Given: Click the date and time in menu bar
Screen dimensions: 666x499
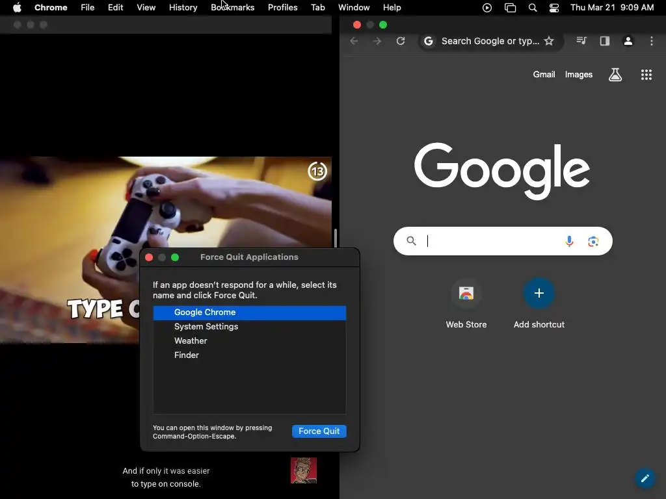Looking at the screenshot, I should click(612, 7).
